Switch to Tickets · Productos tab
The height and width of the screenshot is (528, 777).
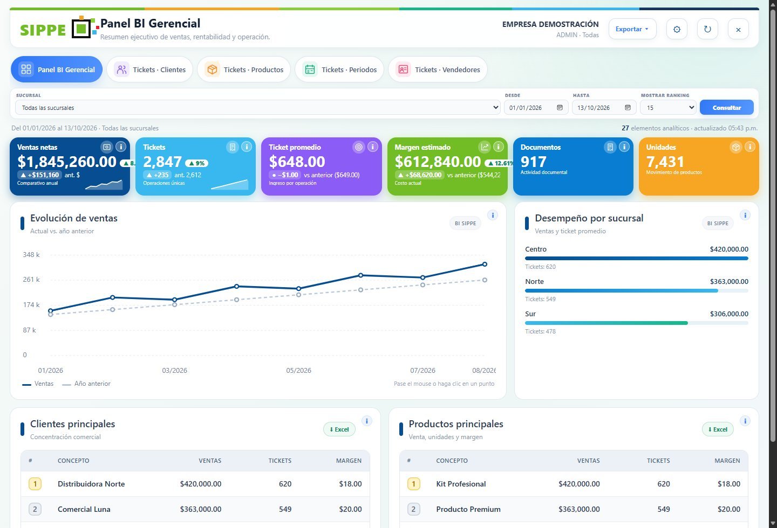pyautogui.click(x=244, y=70)
